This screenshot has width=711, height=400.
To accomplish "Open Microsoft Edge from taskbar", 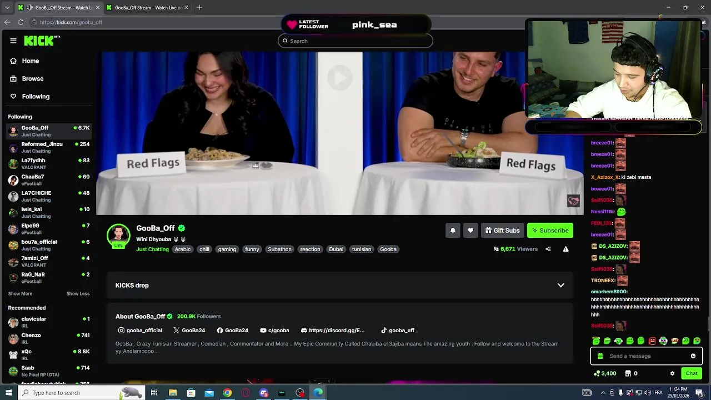I will [318, 393].
